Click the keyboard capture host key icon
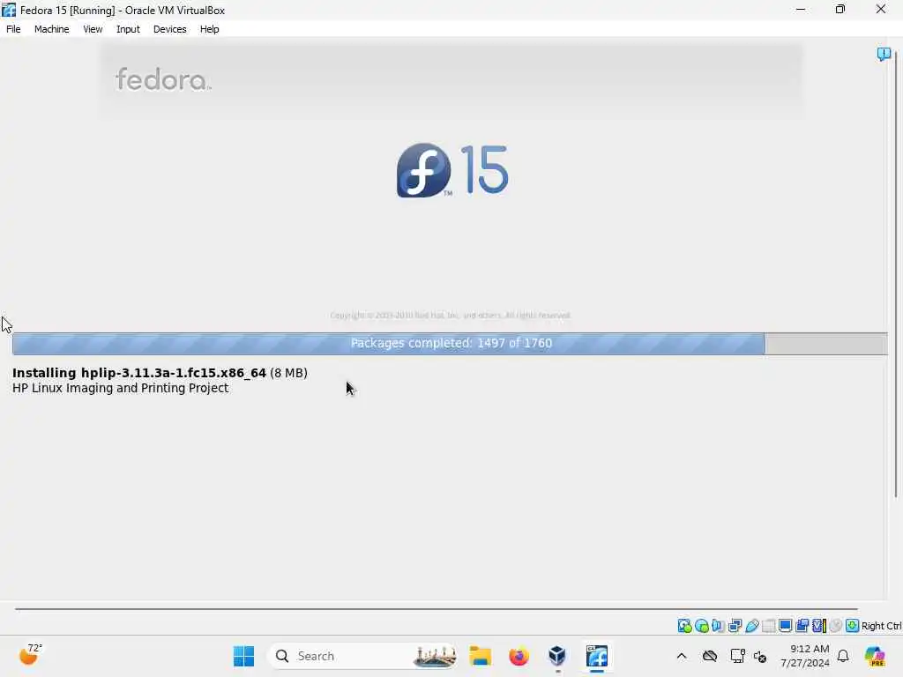Image resolution: width=903 pixels, height=677 pixels. click(853, 626)
